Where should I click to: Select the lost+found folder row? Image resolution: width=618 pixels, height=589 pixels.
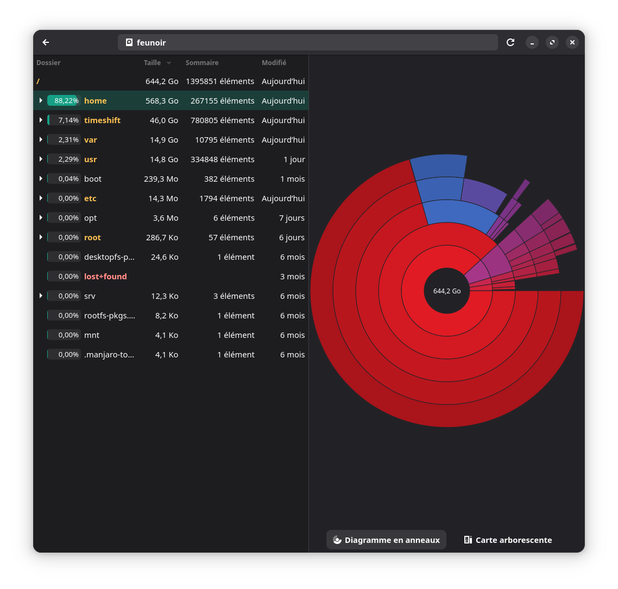[x=171, y=277]
